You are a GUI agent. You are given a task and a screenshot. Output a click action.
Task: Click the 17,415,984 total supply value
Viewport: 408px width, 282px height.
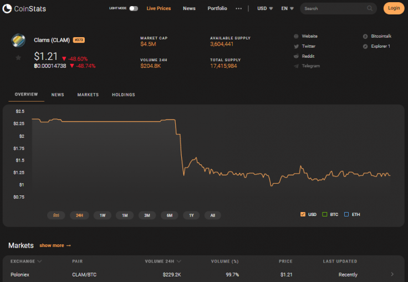[x=223, y=66]
